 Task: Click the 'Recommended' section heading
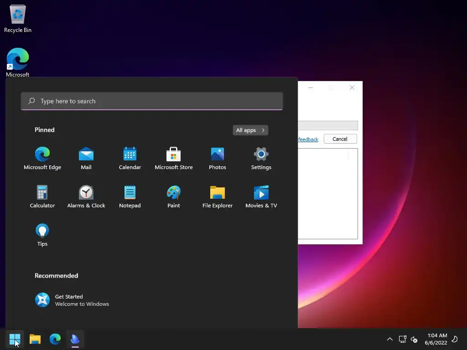pos(56,276)
